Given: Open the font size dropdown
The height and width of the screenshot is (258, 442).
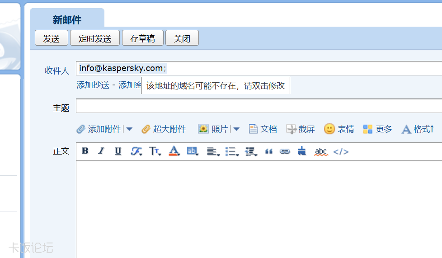Looking at the screenshot, I should pyautogui.click(x=155, y=151).
